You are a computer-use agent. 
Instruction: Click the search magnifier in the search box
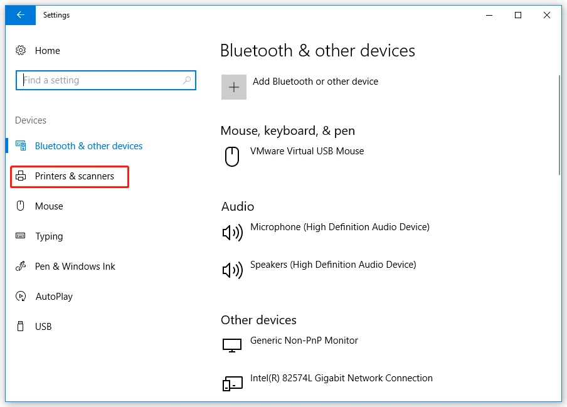[186, 80]
